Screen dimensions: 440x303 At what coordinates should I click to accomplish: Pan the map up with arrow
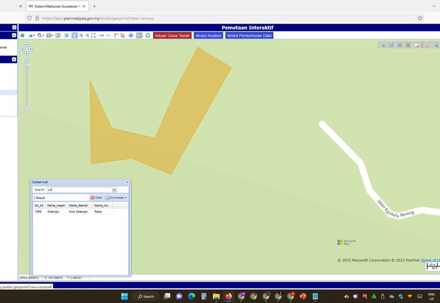pos(26,45)
